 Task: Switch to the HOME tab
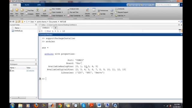pyautogui.click(x=15, y=5)
